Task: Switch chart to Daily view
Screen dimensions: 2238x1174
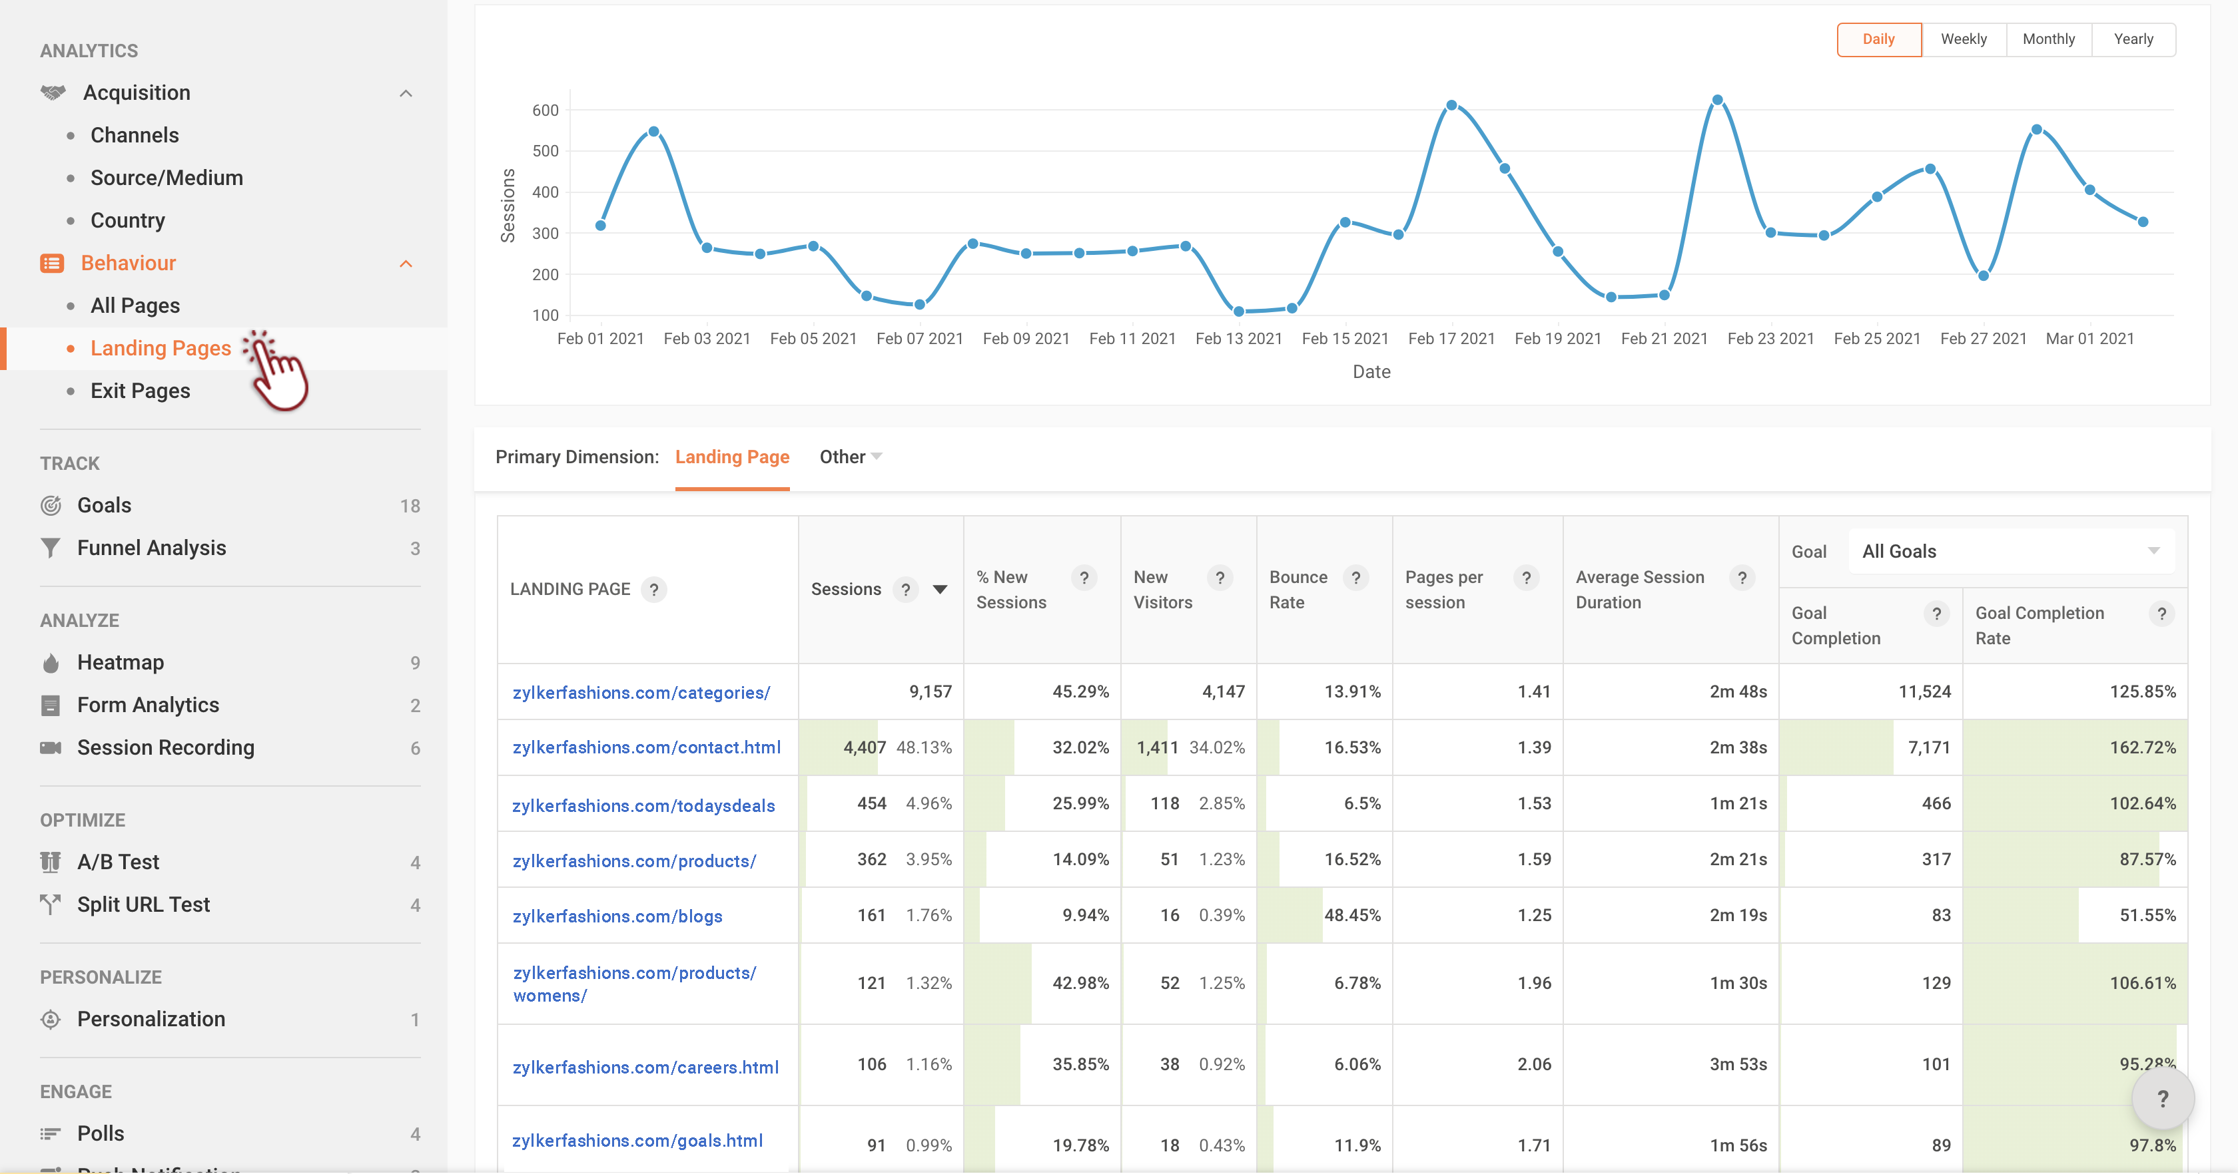Action: click(1878, 39)
